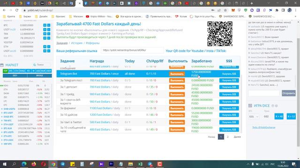Image resolution: width=300 pixels, height=168 pixels.
Task: Bookmark this page with the star icon
Action: [225, 10]
